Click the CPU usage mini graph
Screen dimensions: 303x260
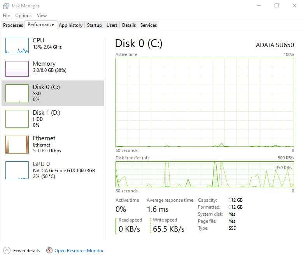(17, 45)
